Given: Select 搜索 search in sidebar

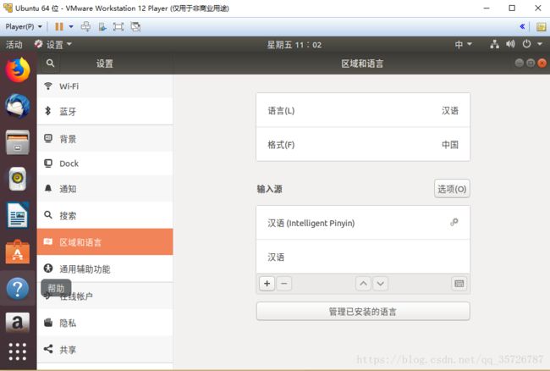Looking at the screenshot, I should 105,215.
